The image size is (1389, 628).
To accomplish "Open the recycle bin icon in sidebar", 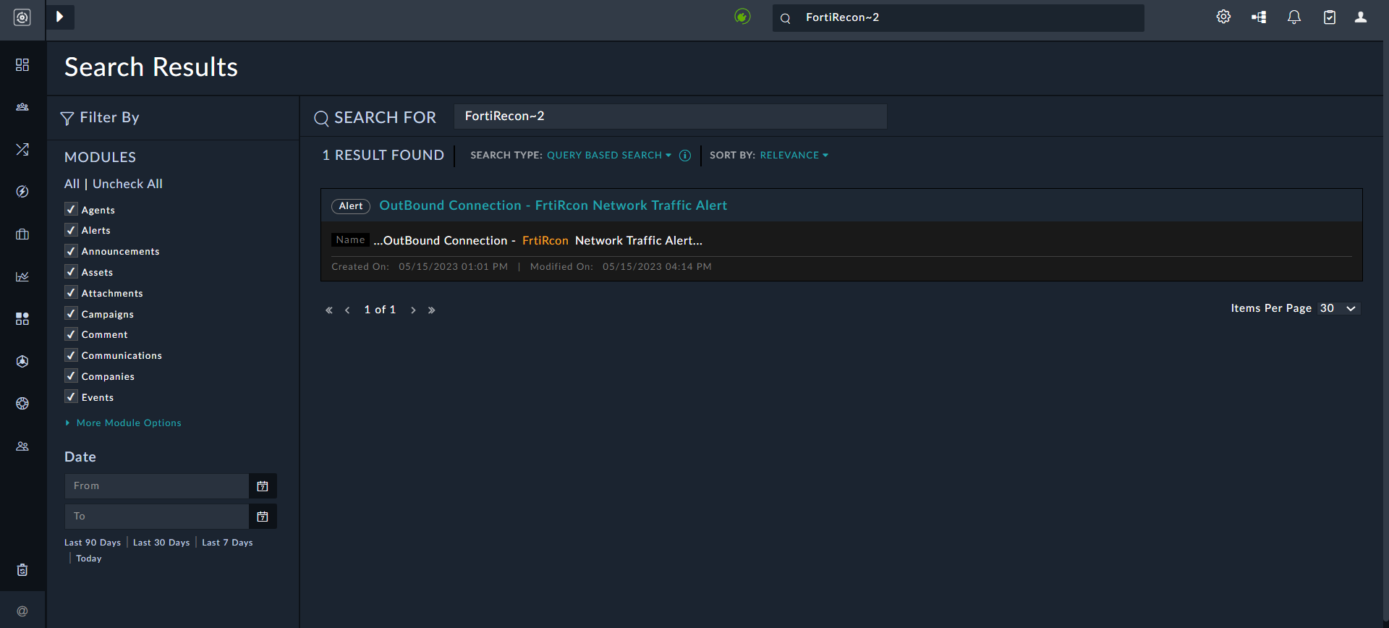I will coord(22,570).
